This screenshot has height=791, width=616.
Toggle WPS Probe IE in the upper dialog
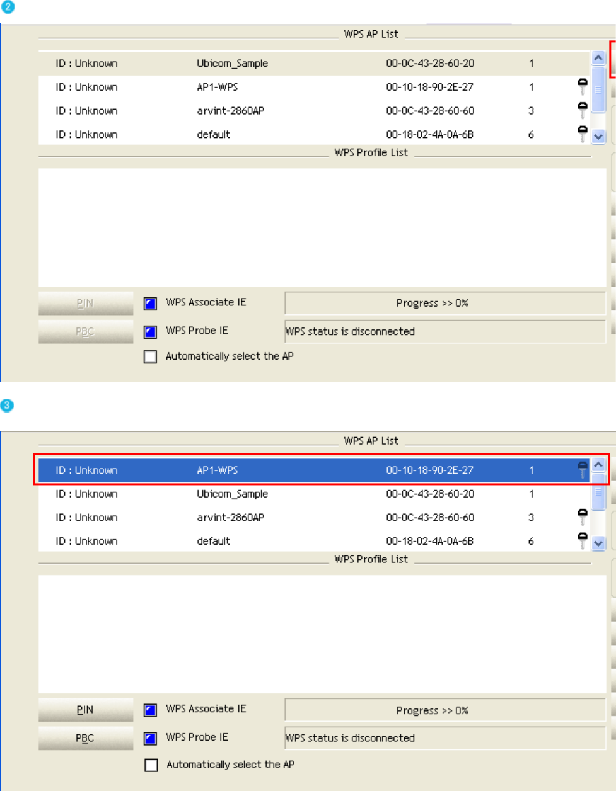pos(150,332)
